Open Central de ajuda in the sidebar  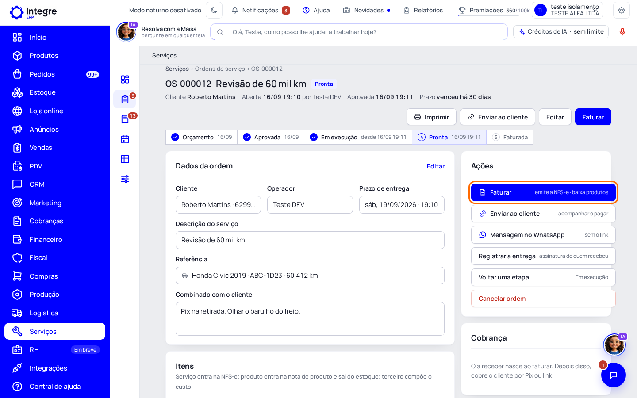click(x=55, y=387)
